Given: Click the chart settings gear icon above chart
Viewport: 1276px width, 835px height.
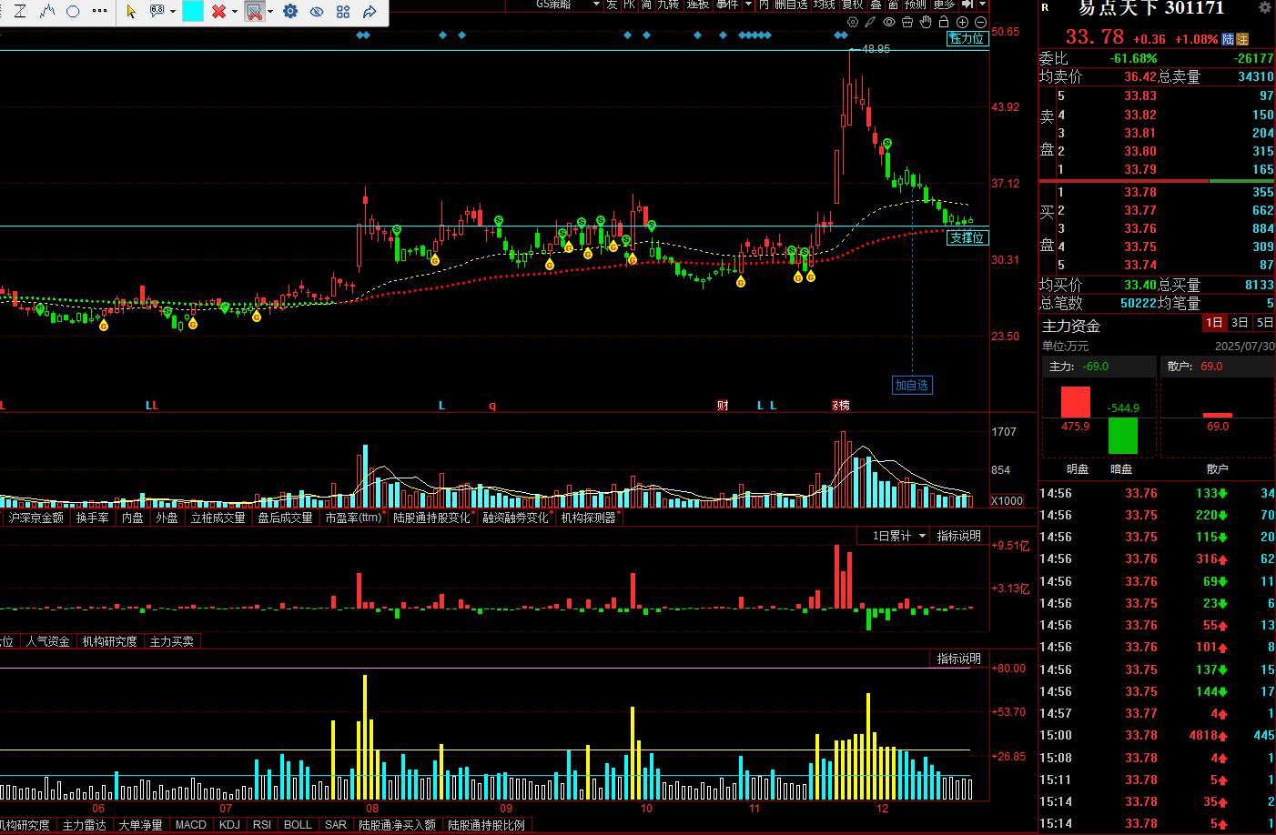Looking at the screenshot, I should (853, 22).
